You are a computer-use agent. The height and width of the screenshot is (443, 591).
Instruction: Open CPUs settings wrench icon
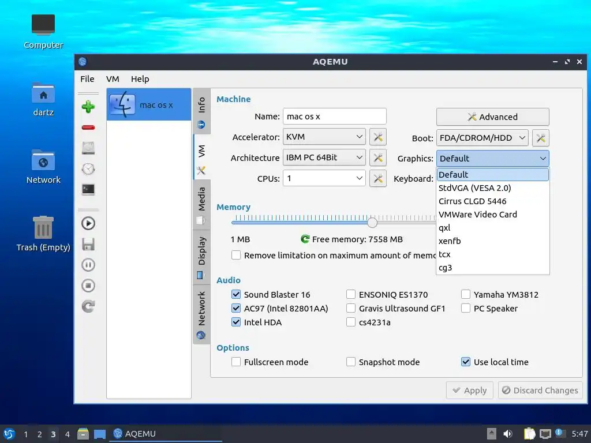click(x=378, y=179)
